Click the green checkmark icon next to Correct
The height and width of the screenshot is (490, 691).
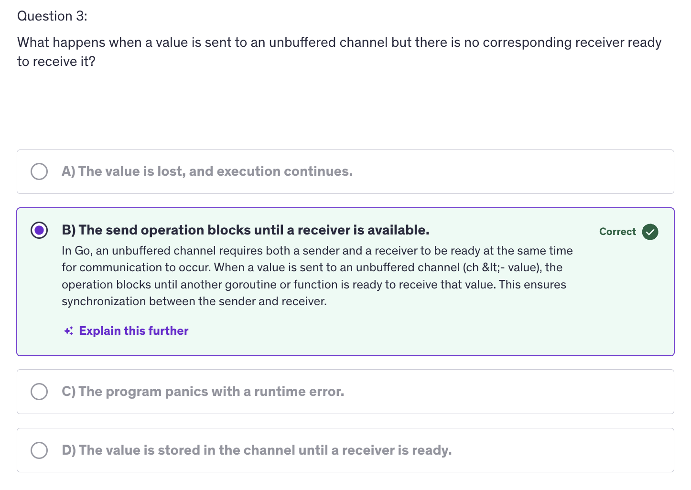pyautogui.click(x=650, y=232)
